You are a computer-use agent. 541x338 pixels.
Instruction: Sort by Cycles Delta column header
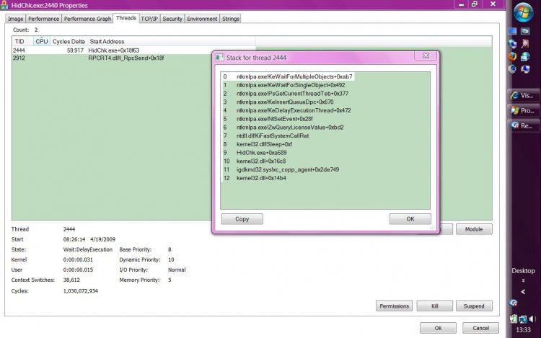[x=69, y=41]
